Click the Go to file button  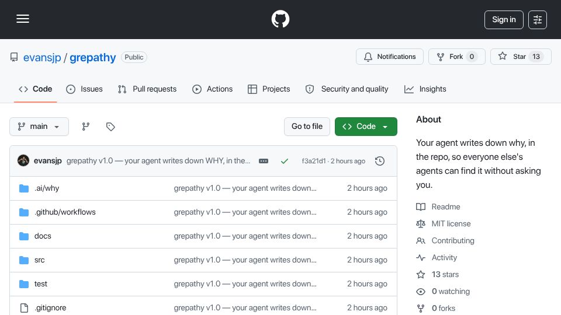click(307, 127)
